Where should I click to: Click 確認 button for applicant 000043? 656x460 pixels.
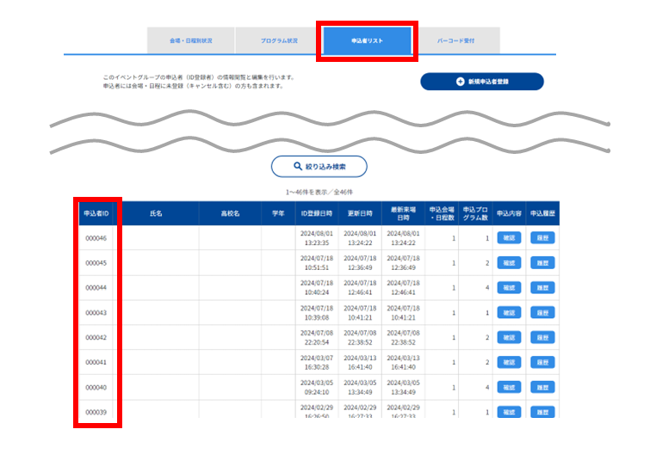pyautogui.click(x=509, y=312)
